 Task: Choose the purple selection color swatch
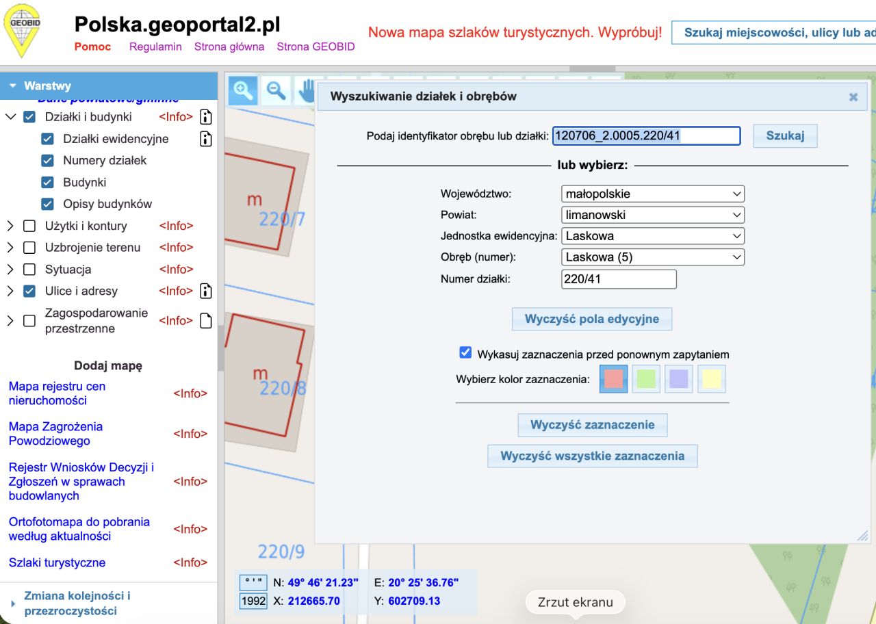click(679, 378)
